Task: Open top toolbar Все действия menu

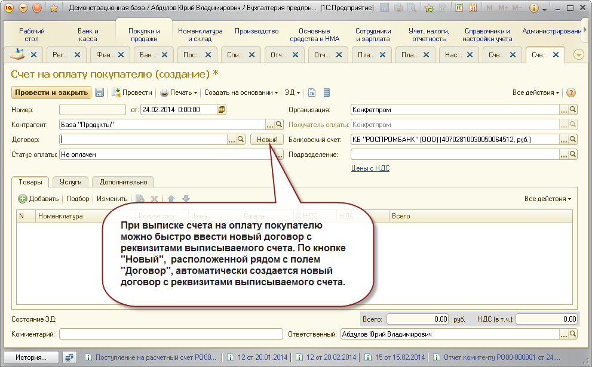Action: pos(536,92)
